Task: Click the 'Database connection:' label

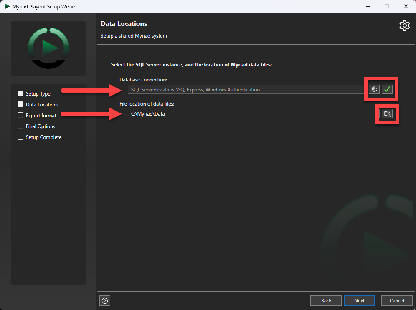Action: [x=143, y=80]
